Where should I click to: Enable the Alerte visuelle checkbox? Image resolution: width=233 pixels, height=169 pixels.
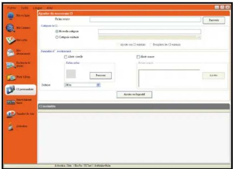66,57
